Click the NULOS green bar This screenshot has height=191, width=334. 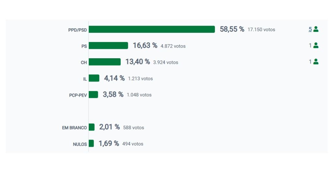pyautogui.click(x=91, y=143)
